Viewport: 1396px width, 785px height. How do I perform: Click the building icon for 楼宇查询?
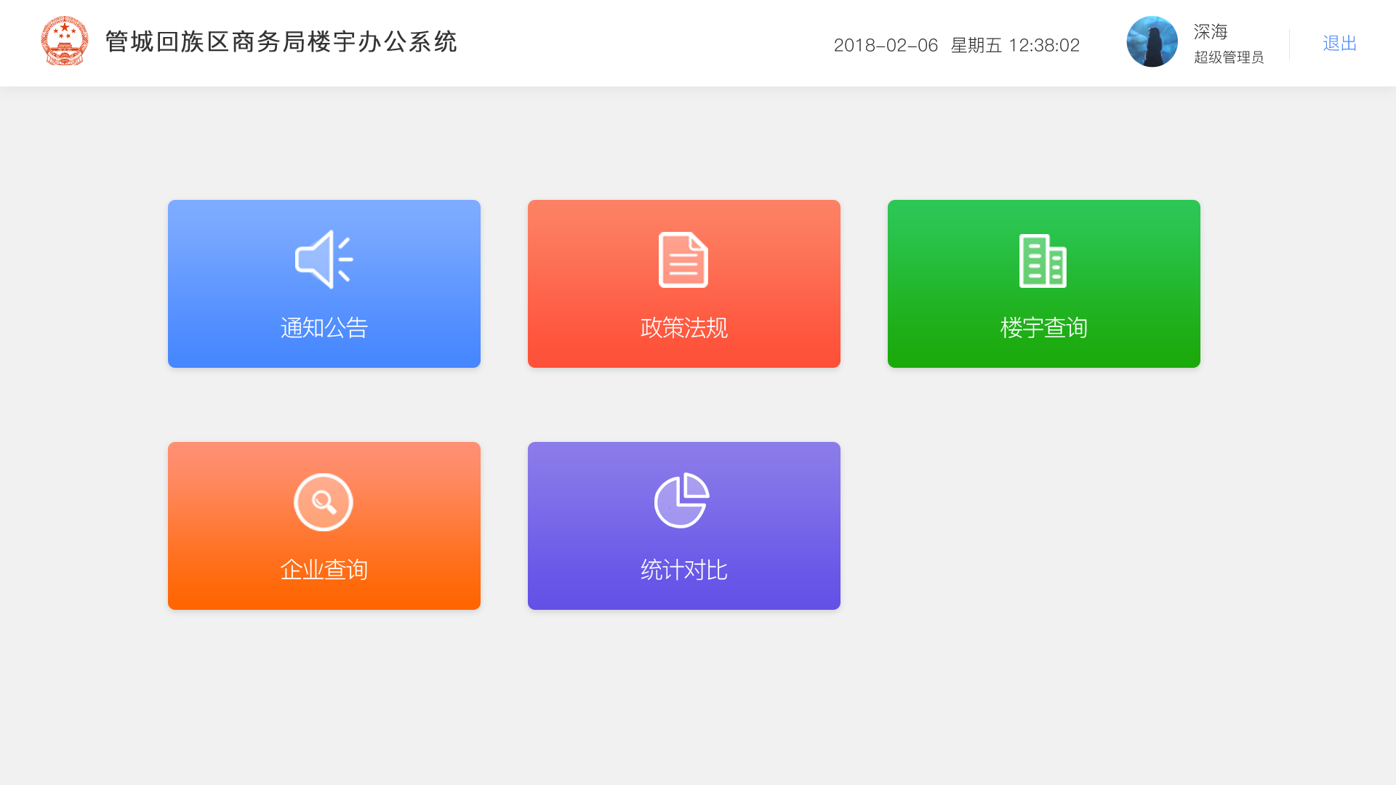(x=1043, y=260)
